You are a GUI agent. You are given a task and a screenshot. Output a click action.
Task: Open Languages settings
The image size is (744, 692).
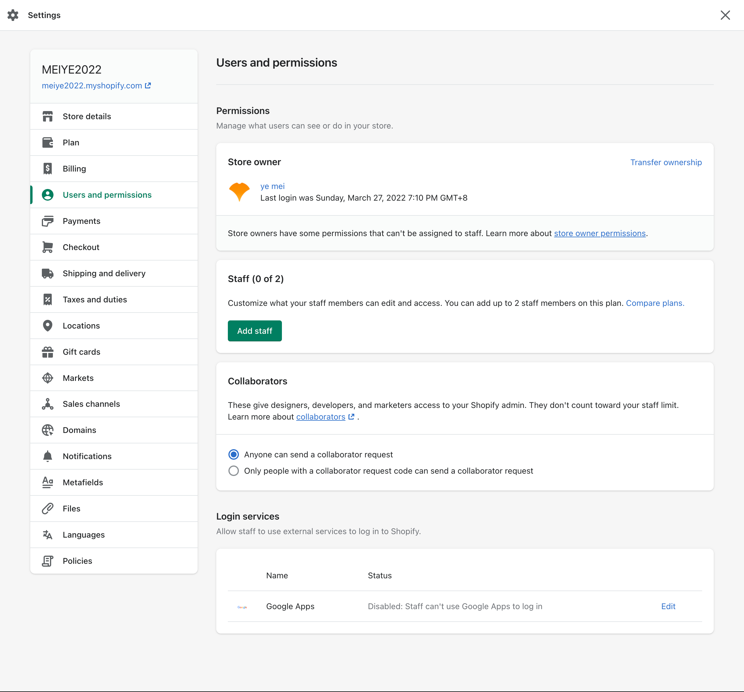pyautogui.click(x=114, y=535)
